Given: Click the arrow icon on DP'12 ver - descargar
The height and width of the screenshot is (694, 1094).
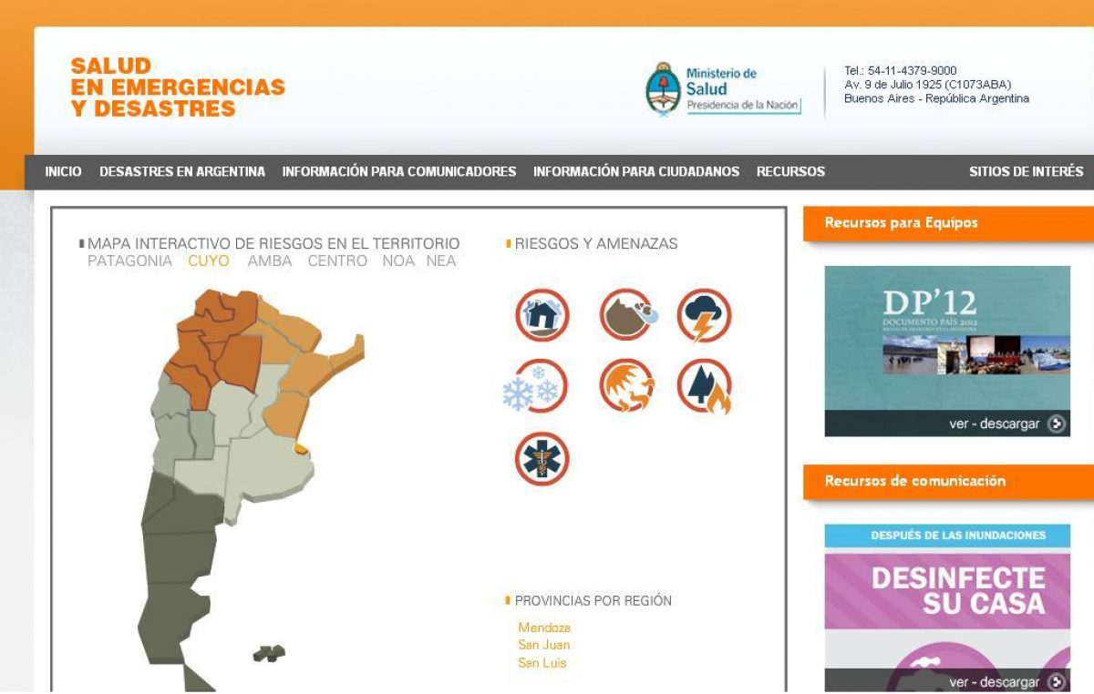Looking at the screenshot, I should [1057, 424].
